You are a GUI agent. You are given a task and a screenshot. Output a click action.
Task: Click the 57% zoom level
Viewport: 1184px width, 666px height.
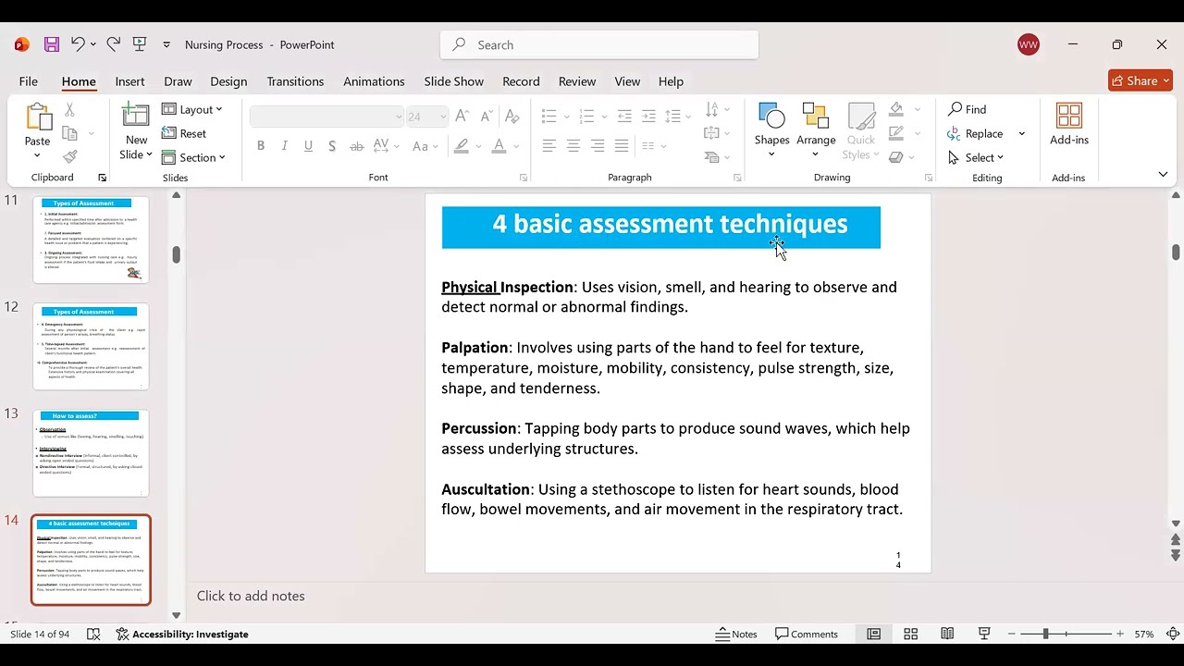1144,634
